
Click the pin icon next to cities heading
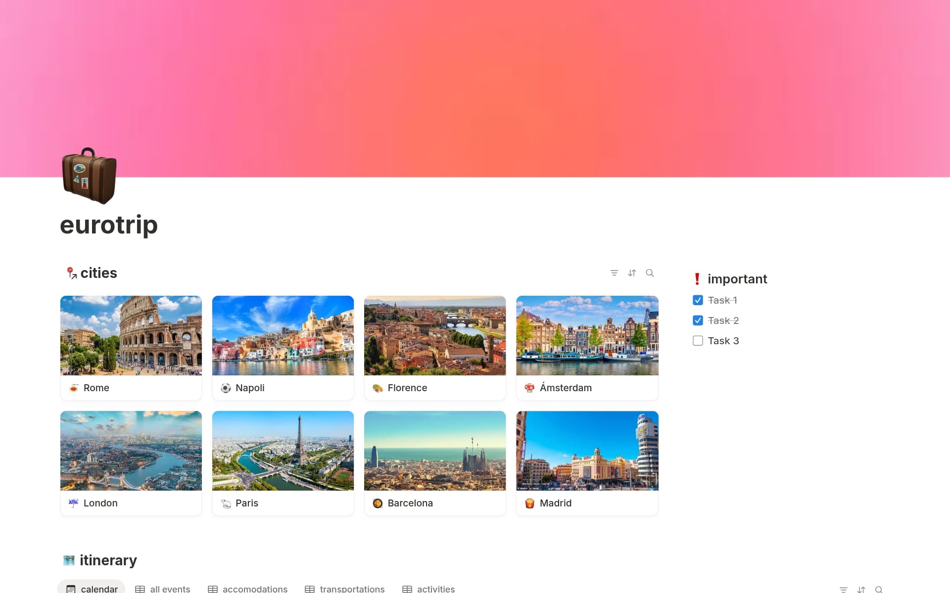pos(72,273)
